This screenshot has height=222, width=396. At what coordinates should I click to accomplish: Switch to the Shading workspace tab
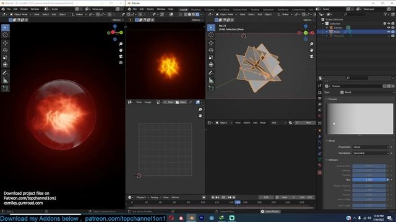pyautogui.click(x=255, y=10)
